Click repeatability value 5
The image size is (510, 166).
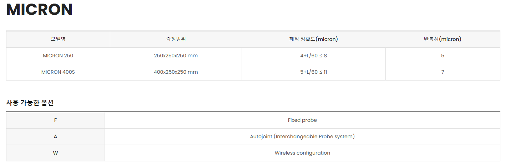pyautogui.click(x=443, y=56)
